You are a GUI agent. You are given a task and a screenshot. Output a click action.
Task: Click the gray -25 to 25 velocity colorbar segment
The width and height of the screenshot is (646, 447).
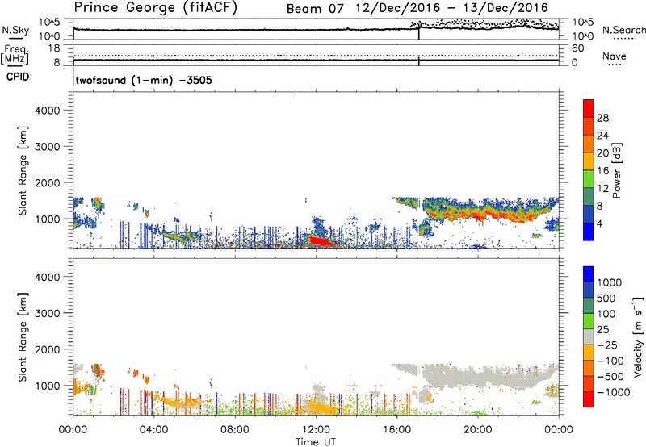[589, 336]
